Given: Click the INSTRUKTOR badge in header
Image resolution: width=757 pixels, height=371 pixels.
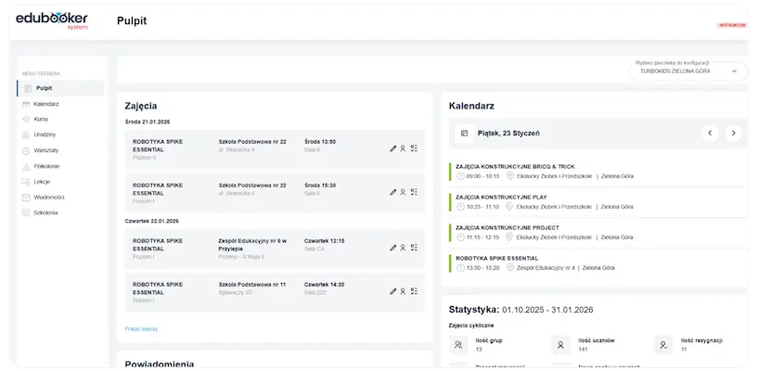Looking at the screenshot, I should tap(732, 25).
